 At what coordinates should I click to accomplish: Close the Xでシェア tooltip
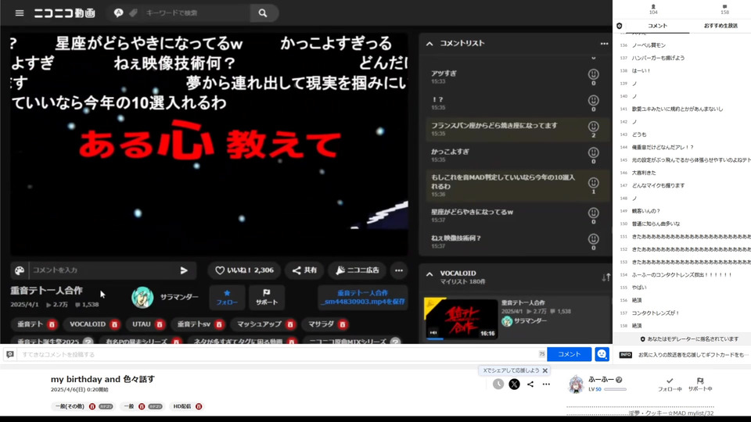pos(544,370)
